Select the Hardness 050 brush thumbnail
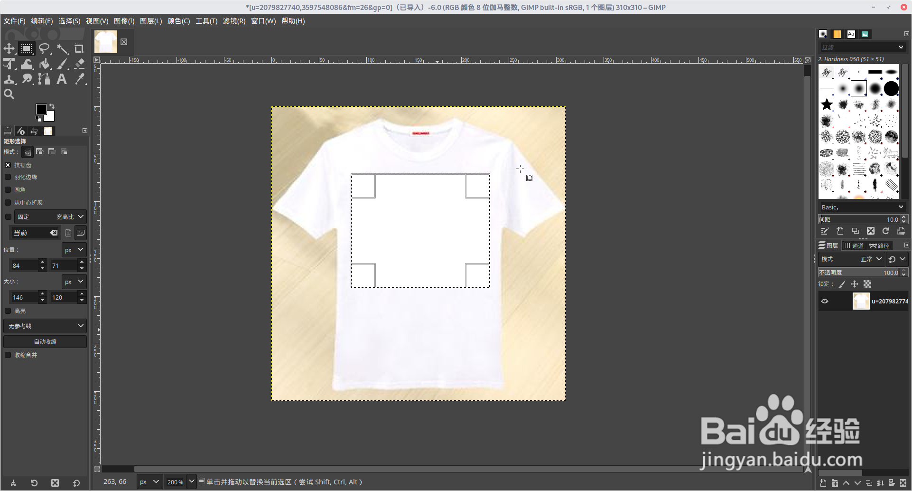This screenshot has height=491, width=912. pyautogui.click(x=859, y=88)
